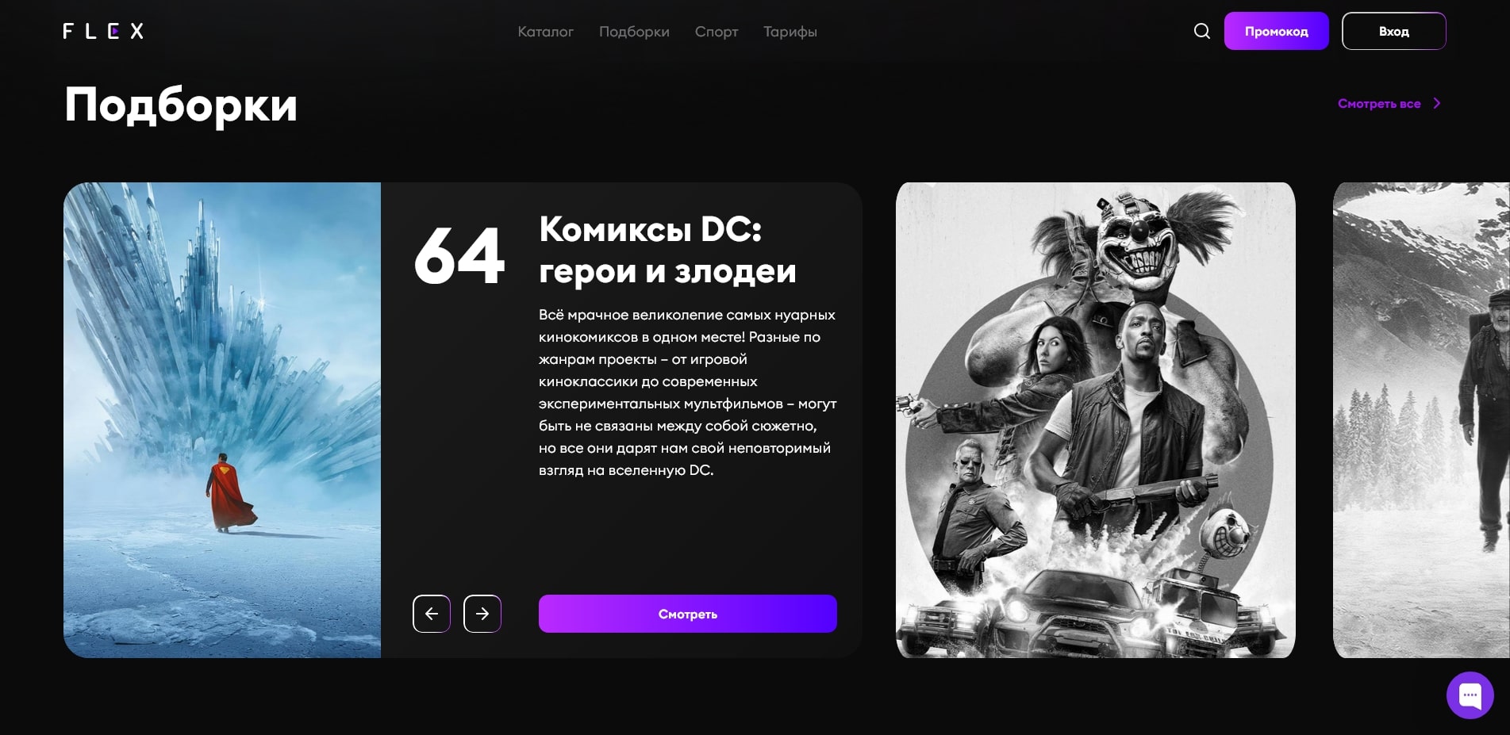Open the Каталог menu item
The width and height of the screenshot is (1510, 735).
(x=545, y=32)
